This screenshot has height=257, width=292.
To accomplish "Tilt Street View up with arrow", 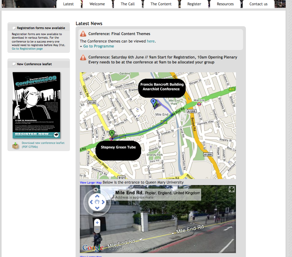I will tap(97, 196).
